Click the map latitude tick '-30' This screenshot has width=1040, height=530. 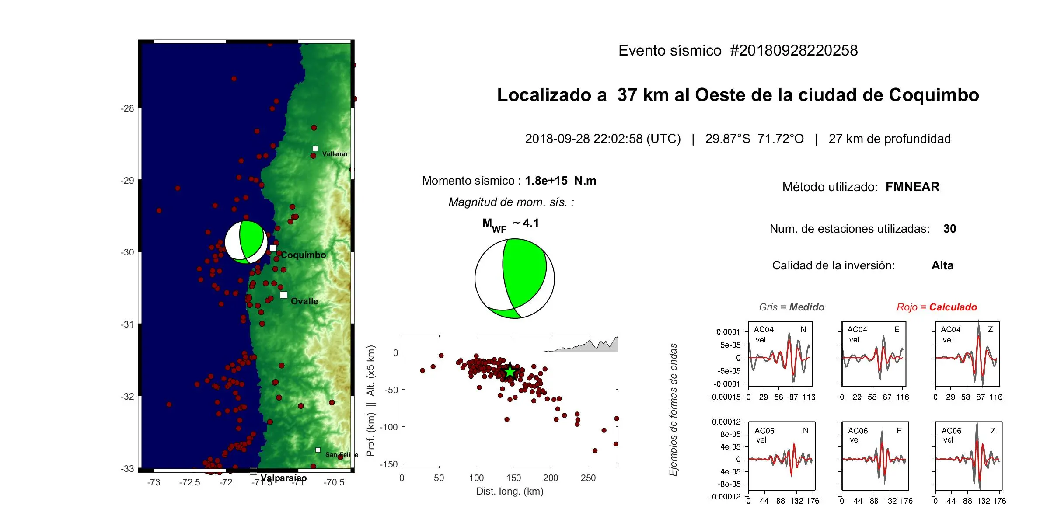127,252
